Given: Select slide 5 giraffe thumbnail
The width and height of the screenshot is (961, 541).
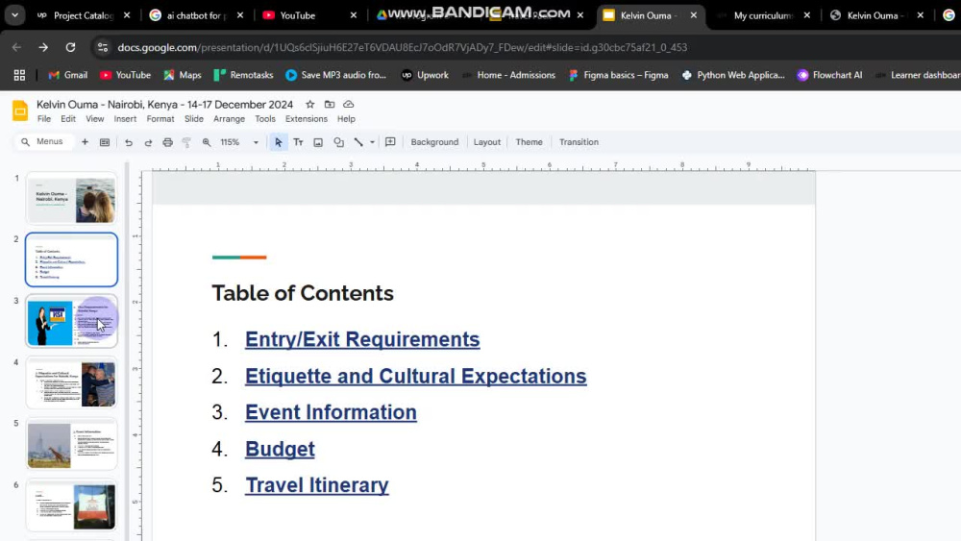Looking at the screenshot, I should coord(71,445).
